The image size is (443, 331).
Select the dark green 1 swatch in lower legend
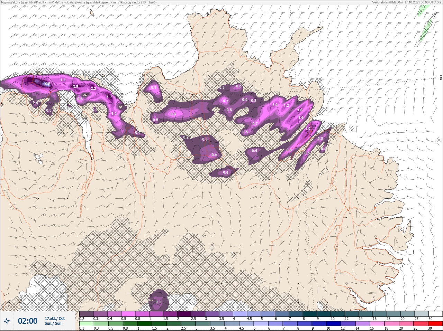pyautogui.click(x=145, y=324)
